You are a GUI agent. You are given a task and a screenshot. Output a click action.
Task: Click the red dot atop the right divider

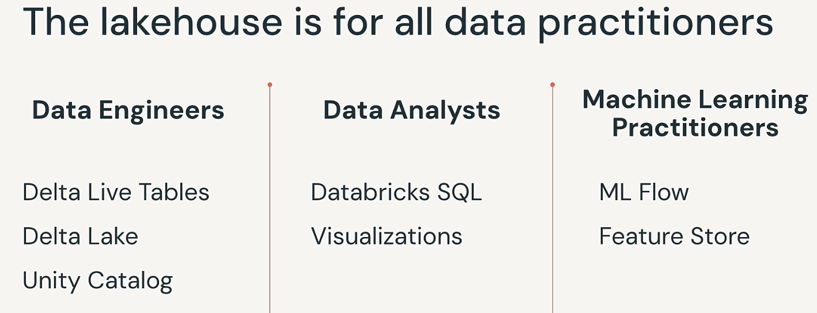(553, 85)
